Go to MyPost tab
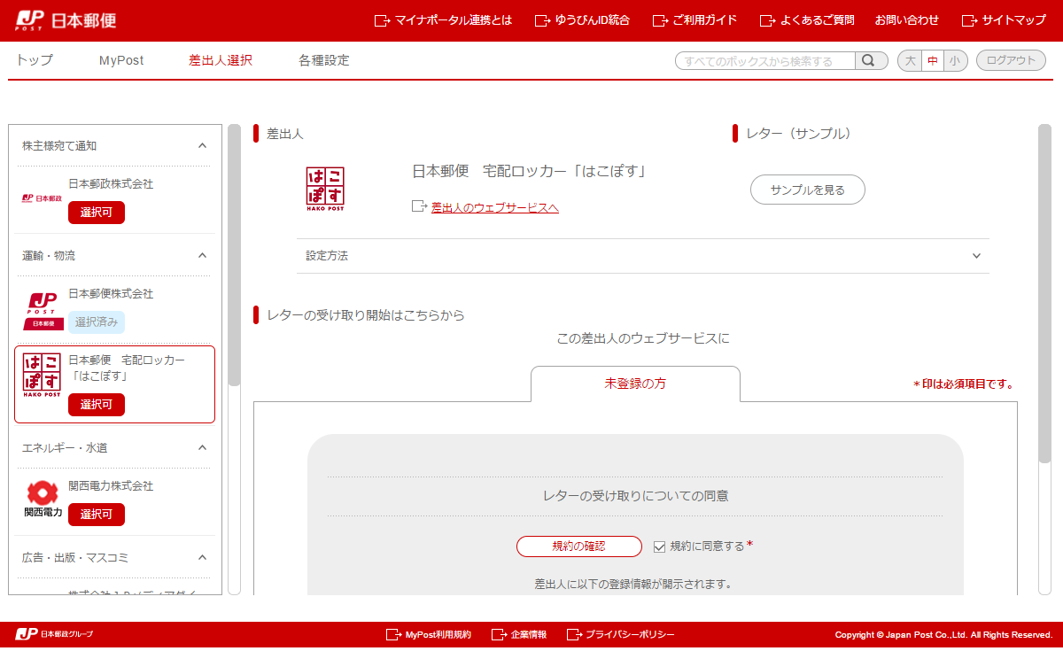This screenshot has height=651, width=1063. (x=121, y=60)
